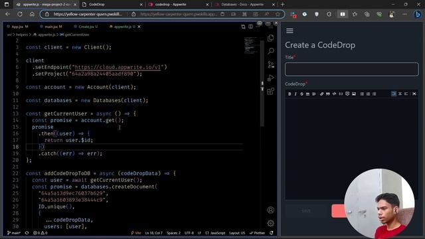Click the browser tab actions menu icon
Viewport: 425px width, 239px height.
7,5
